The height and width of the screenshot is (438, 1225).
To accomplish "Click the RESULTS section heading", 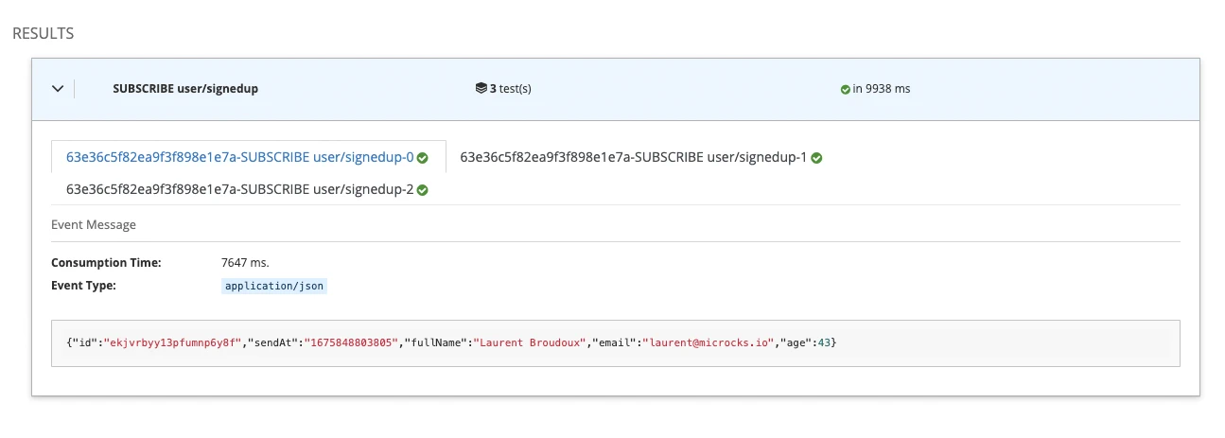I will [43, 34].
